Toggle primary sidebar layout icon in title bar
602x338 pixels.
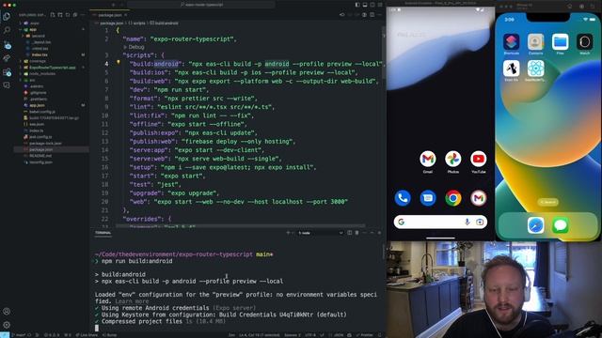[x=357, y=5]
